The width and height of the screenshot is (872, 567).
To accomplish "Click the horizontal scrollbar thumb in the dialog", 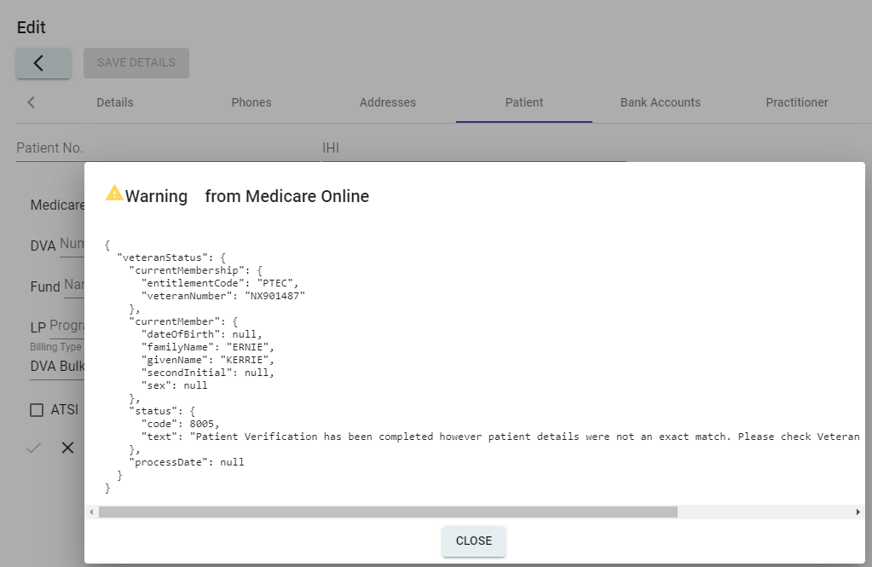I will [388, 512].
